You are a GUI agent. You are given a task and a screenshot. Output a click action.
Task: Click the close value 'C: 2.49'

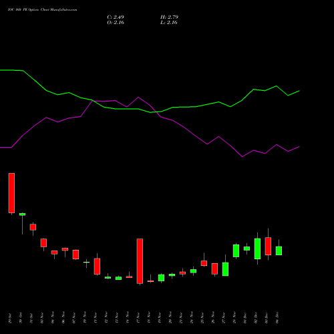pos(116,17)
